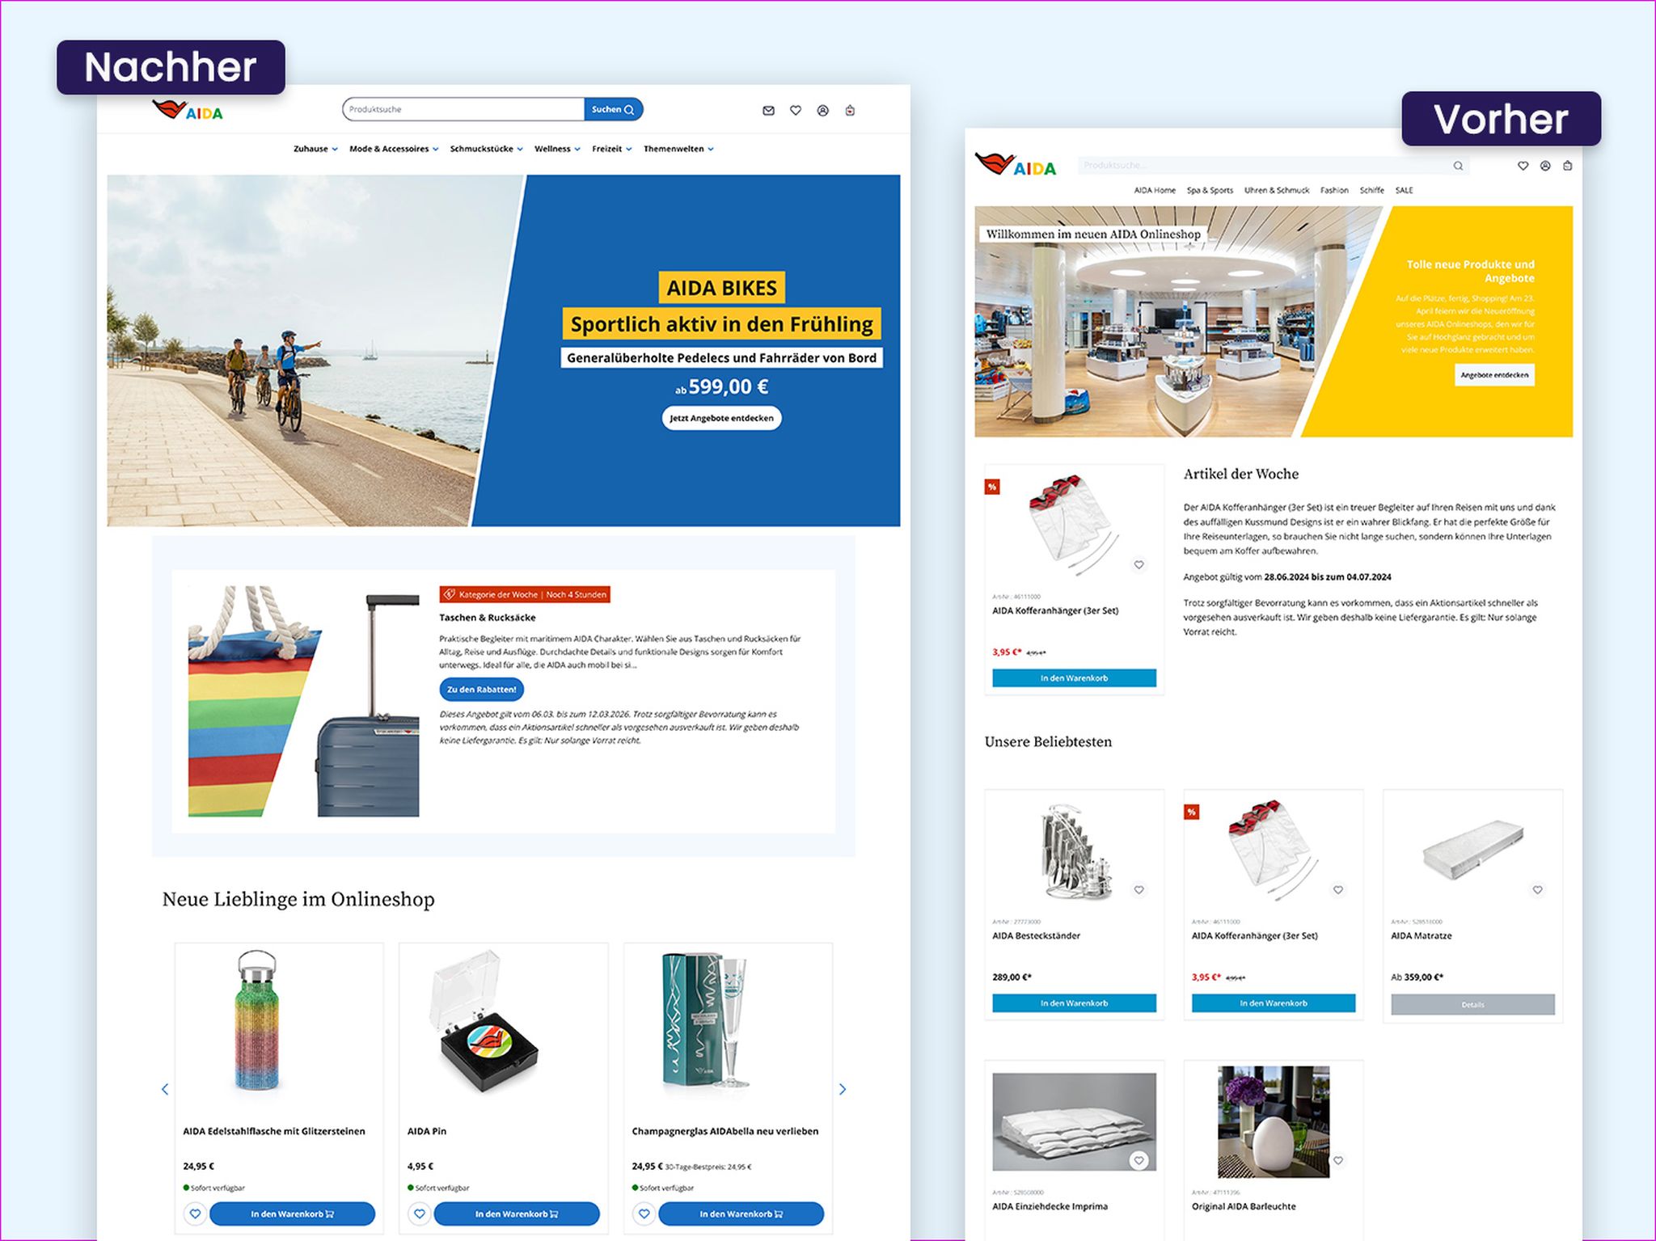Open the mail icon in the Nachher header

[x=767, y=110]
